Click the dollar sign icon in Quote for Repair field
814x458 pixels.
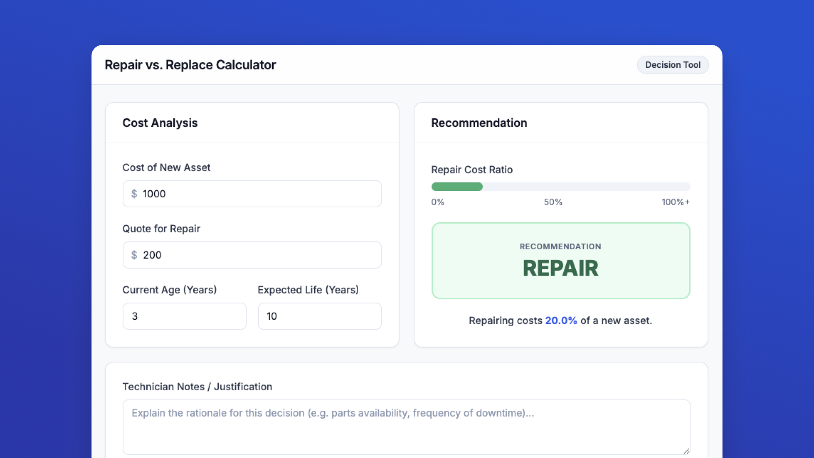[x=135, y=255]
